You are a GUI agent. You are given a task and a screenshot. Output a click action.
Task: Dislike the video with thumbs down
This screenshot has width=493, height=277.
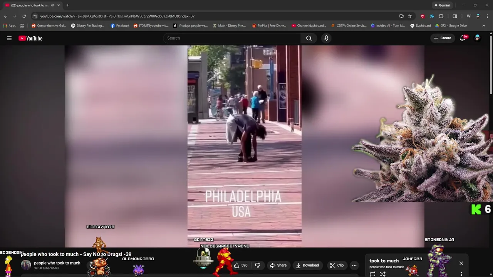(x=258, y=265)
